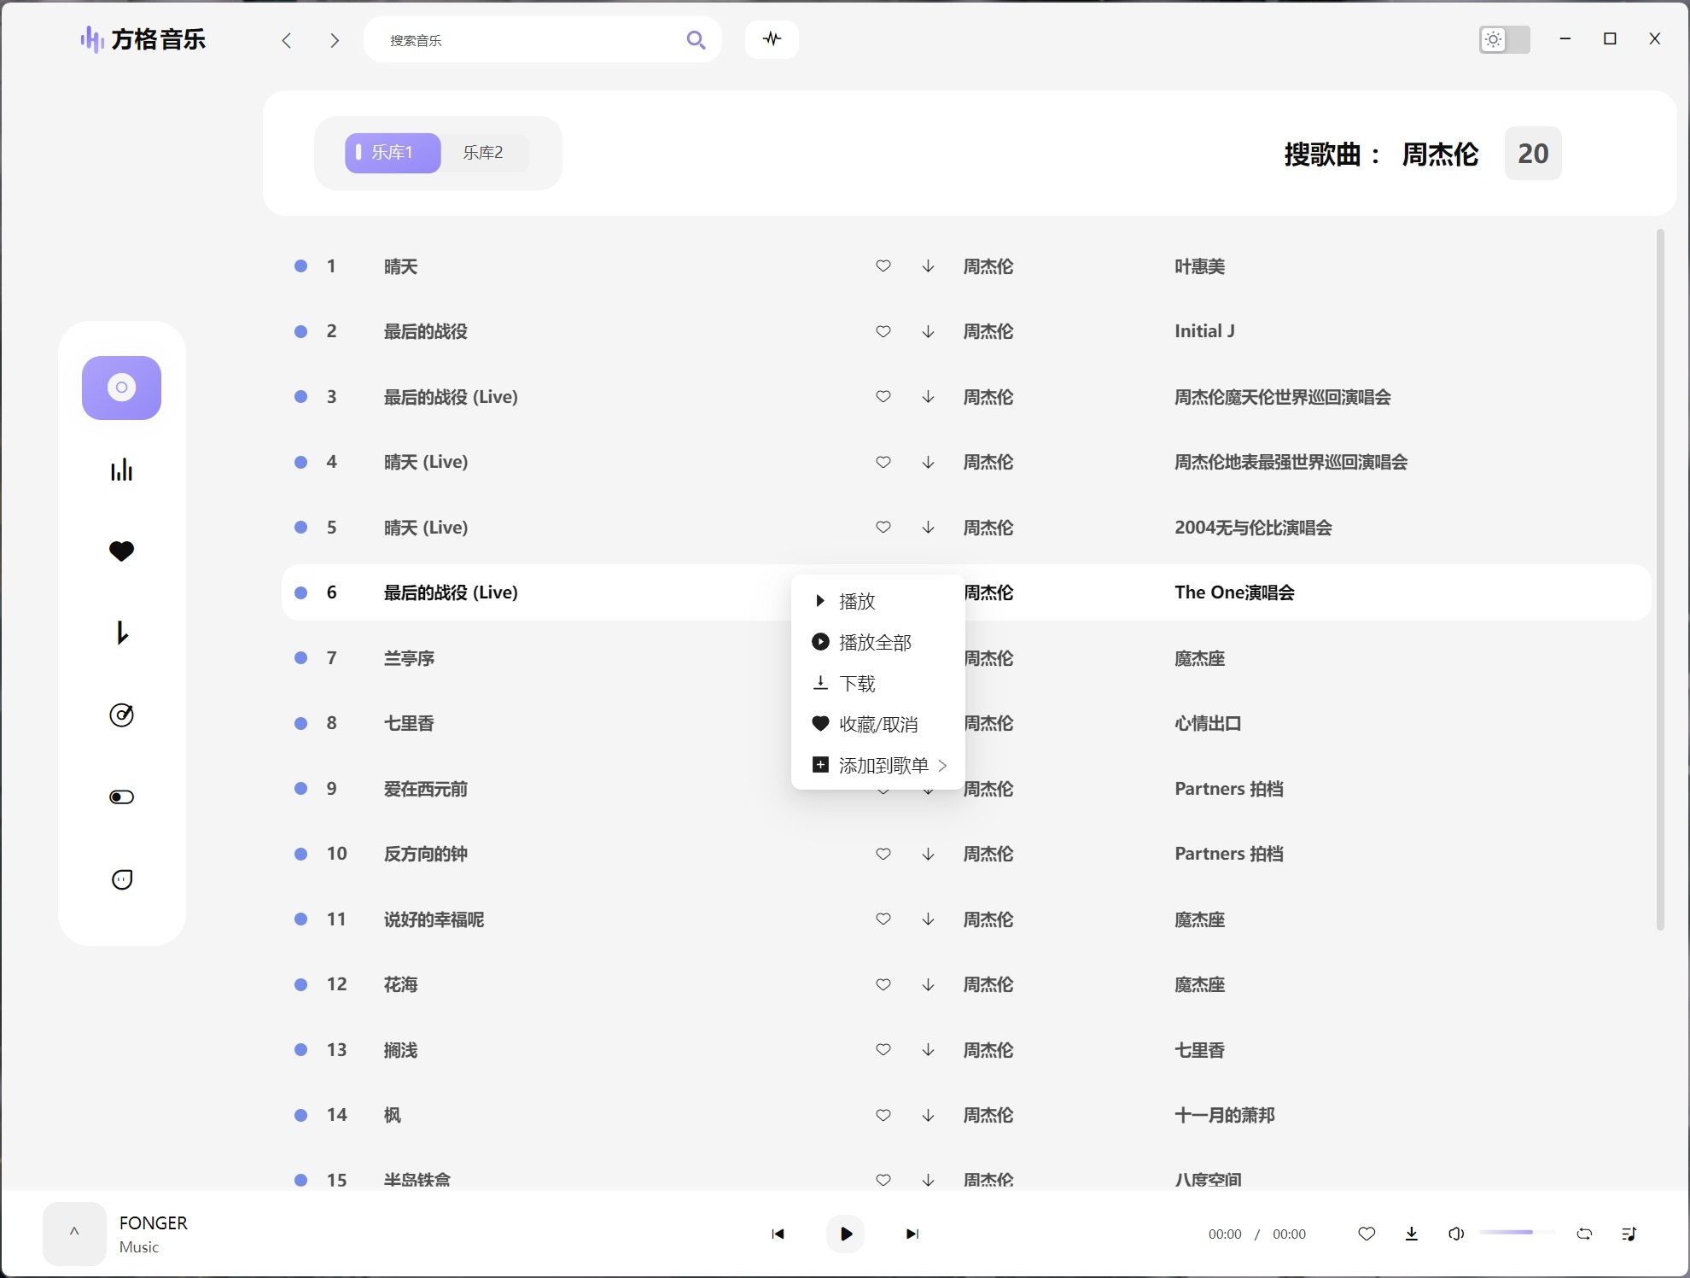Toggle loop playback mode
Image resolution: width=1690 pixels, height=1278 pixels.
pos(1584,1234)
